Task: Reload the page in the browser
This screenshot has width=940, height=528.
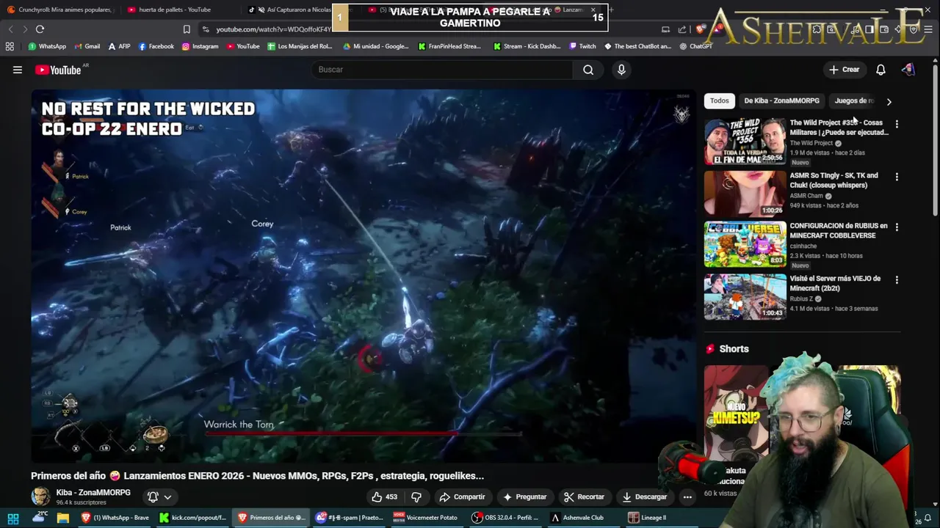Action: [40, 29]
